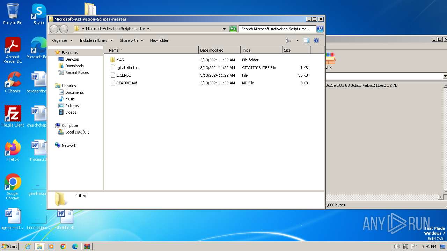Select Libraries in the navigation pane
Screen dimensions: 447x251
coord(69,86)
